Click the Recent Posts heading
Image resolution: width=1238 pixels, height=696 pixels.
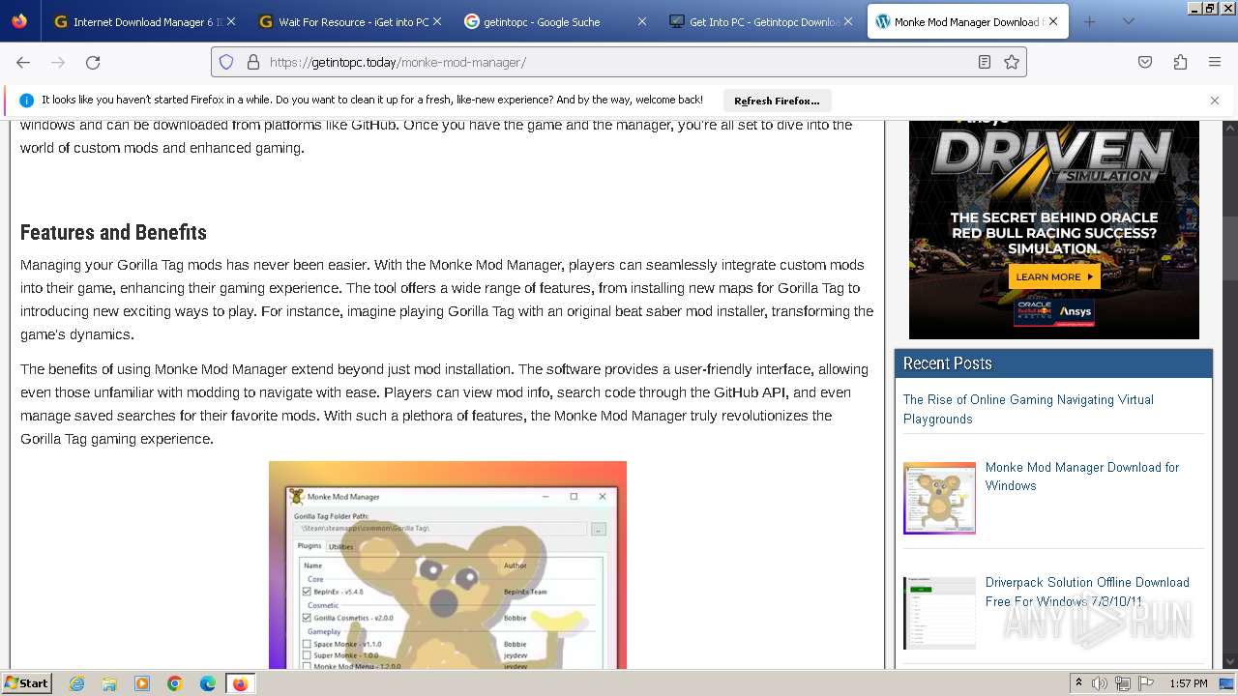tap(947, 363)
